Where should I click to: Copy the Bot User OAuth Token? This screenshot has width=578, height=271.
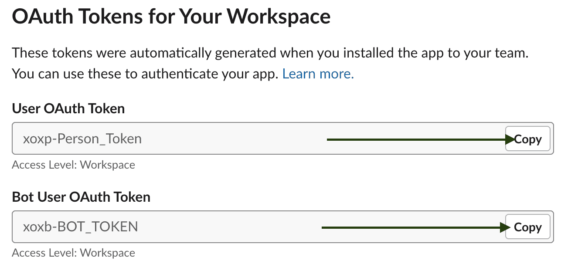[527, 227]
